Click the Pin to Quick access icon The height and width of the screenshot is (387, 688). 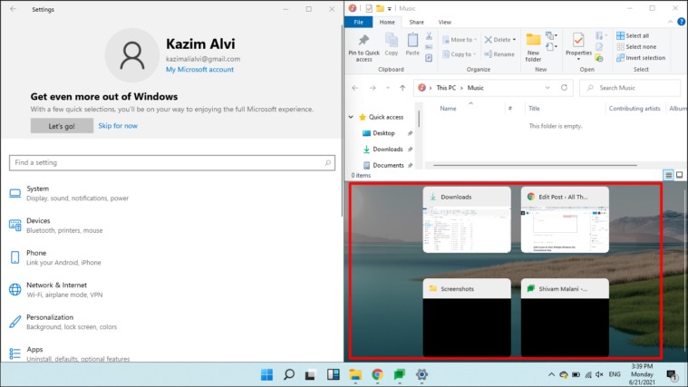click(x=363, y=41)
